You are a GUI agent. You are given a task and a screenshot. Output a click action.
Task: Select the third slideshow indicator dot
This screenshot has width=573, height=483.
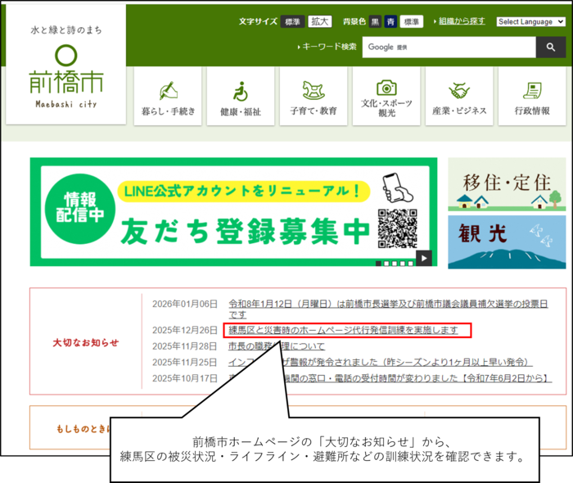pyautogui.click(x=395, y=264)
